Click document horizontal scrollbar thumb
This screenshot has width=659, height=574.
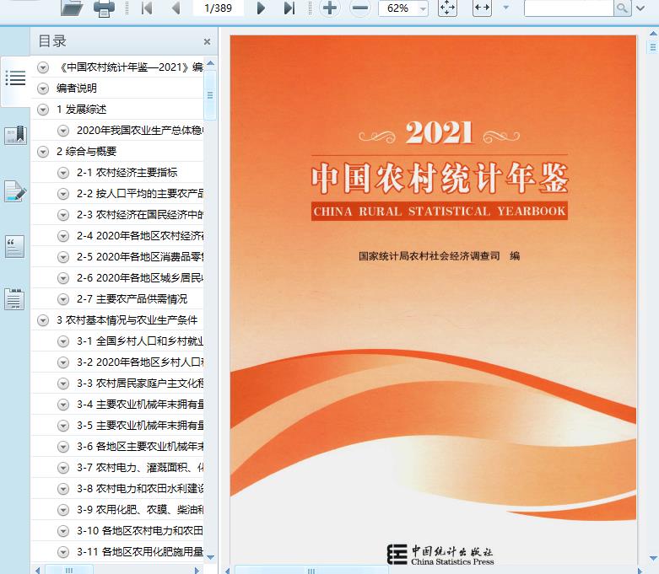pyautogui.click(x=311, y=571)
